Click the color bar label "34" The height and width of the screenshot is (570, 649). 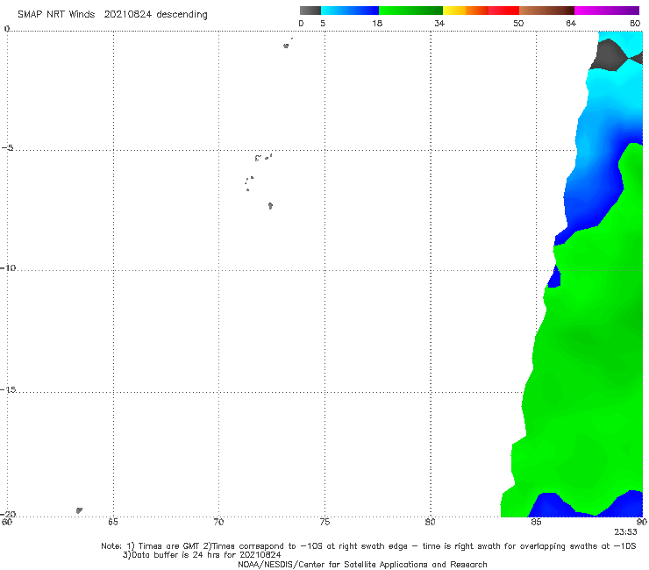[439, 24]
